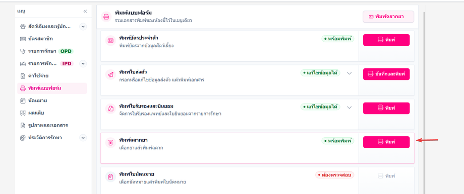
Task: Expand the พิมพ์ใบรับรองและยินยอม row chevron
Action: pos(349,108)
